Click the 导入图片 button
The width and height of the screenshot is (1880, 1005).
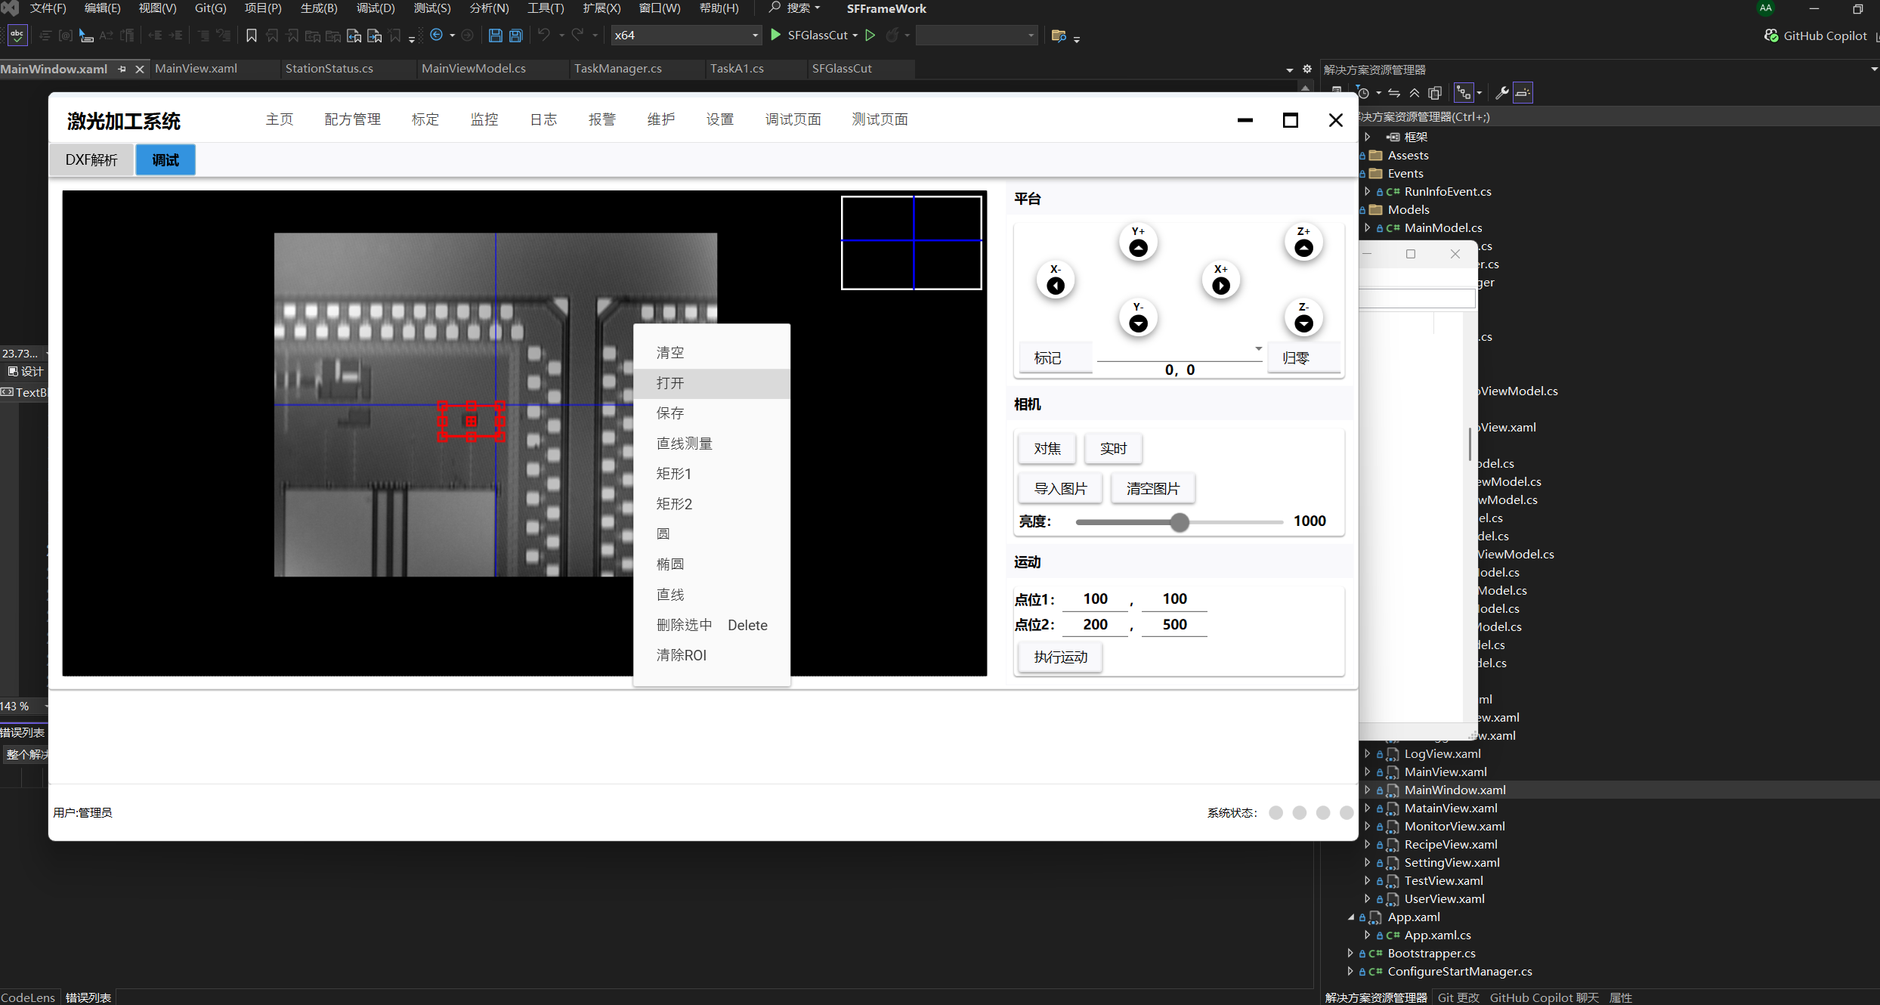[x=1060, y=489]
